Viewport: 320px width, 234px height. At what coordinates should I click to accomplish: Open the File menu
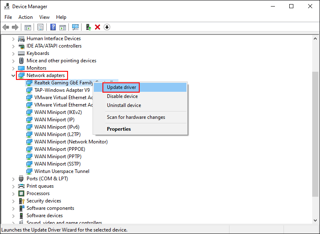click(x=8, y=17)
